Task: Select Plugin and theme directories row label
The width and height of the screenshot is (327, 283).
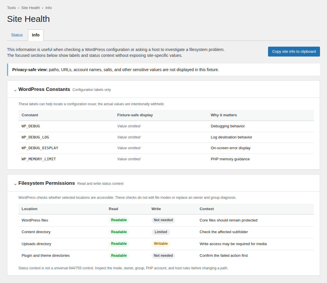Action: tap(46, 256)
